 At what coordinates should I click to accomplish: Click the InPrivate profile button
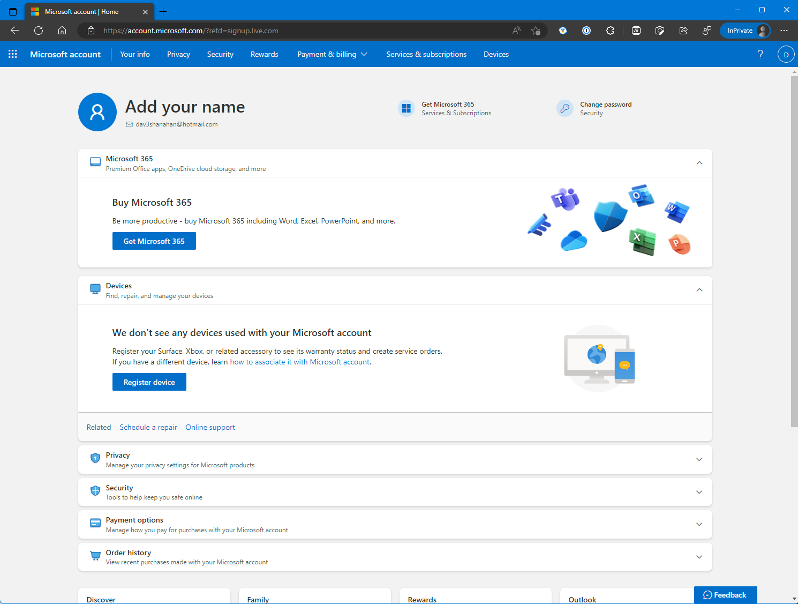746,31
